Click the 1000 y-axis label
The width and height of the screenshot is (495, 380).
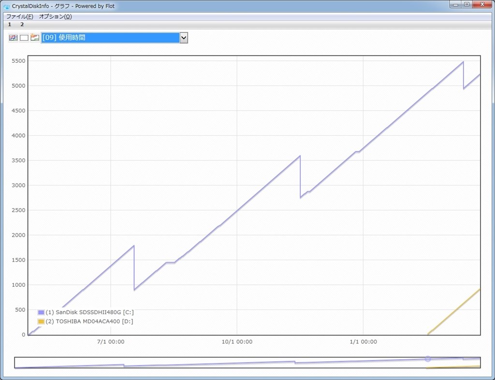18,285
